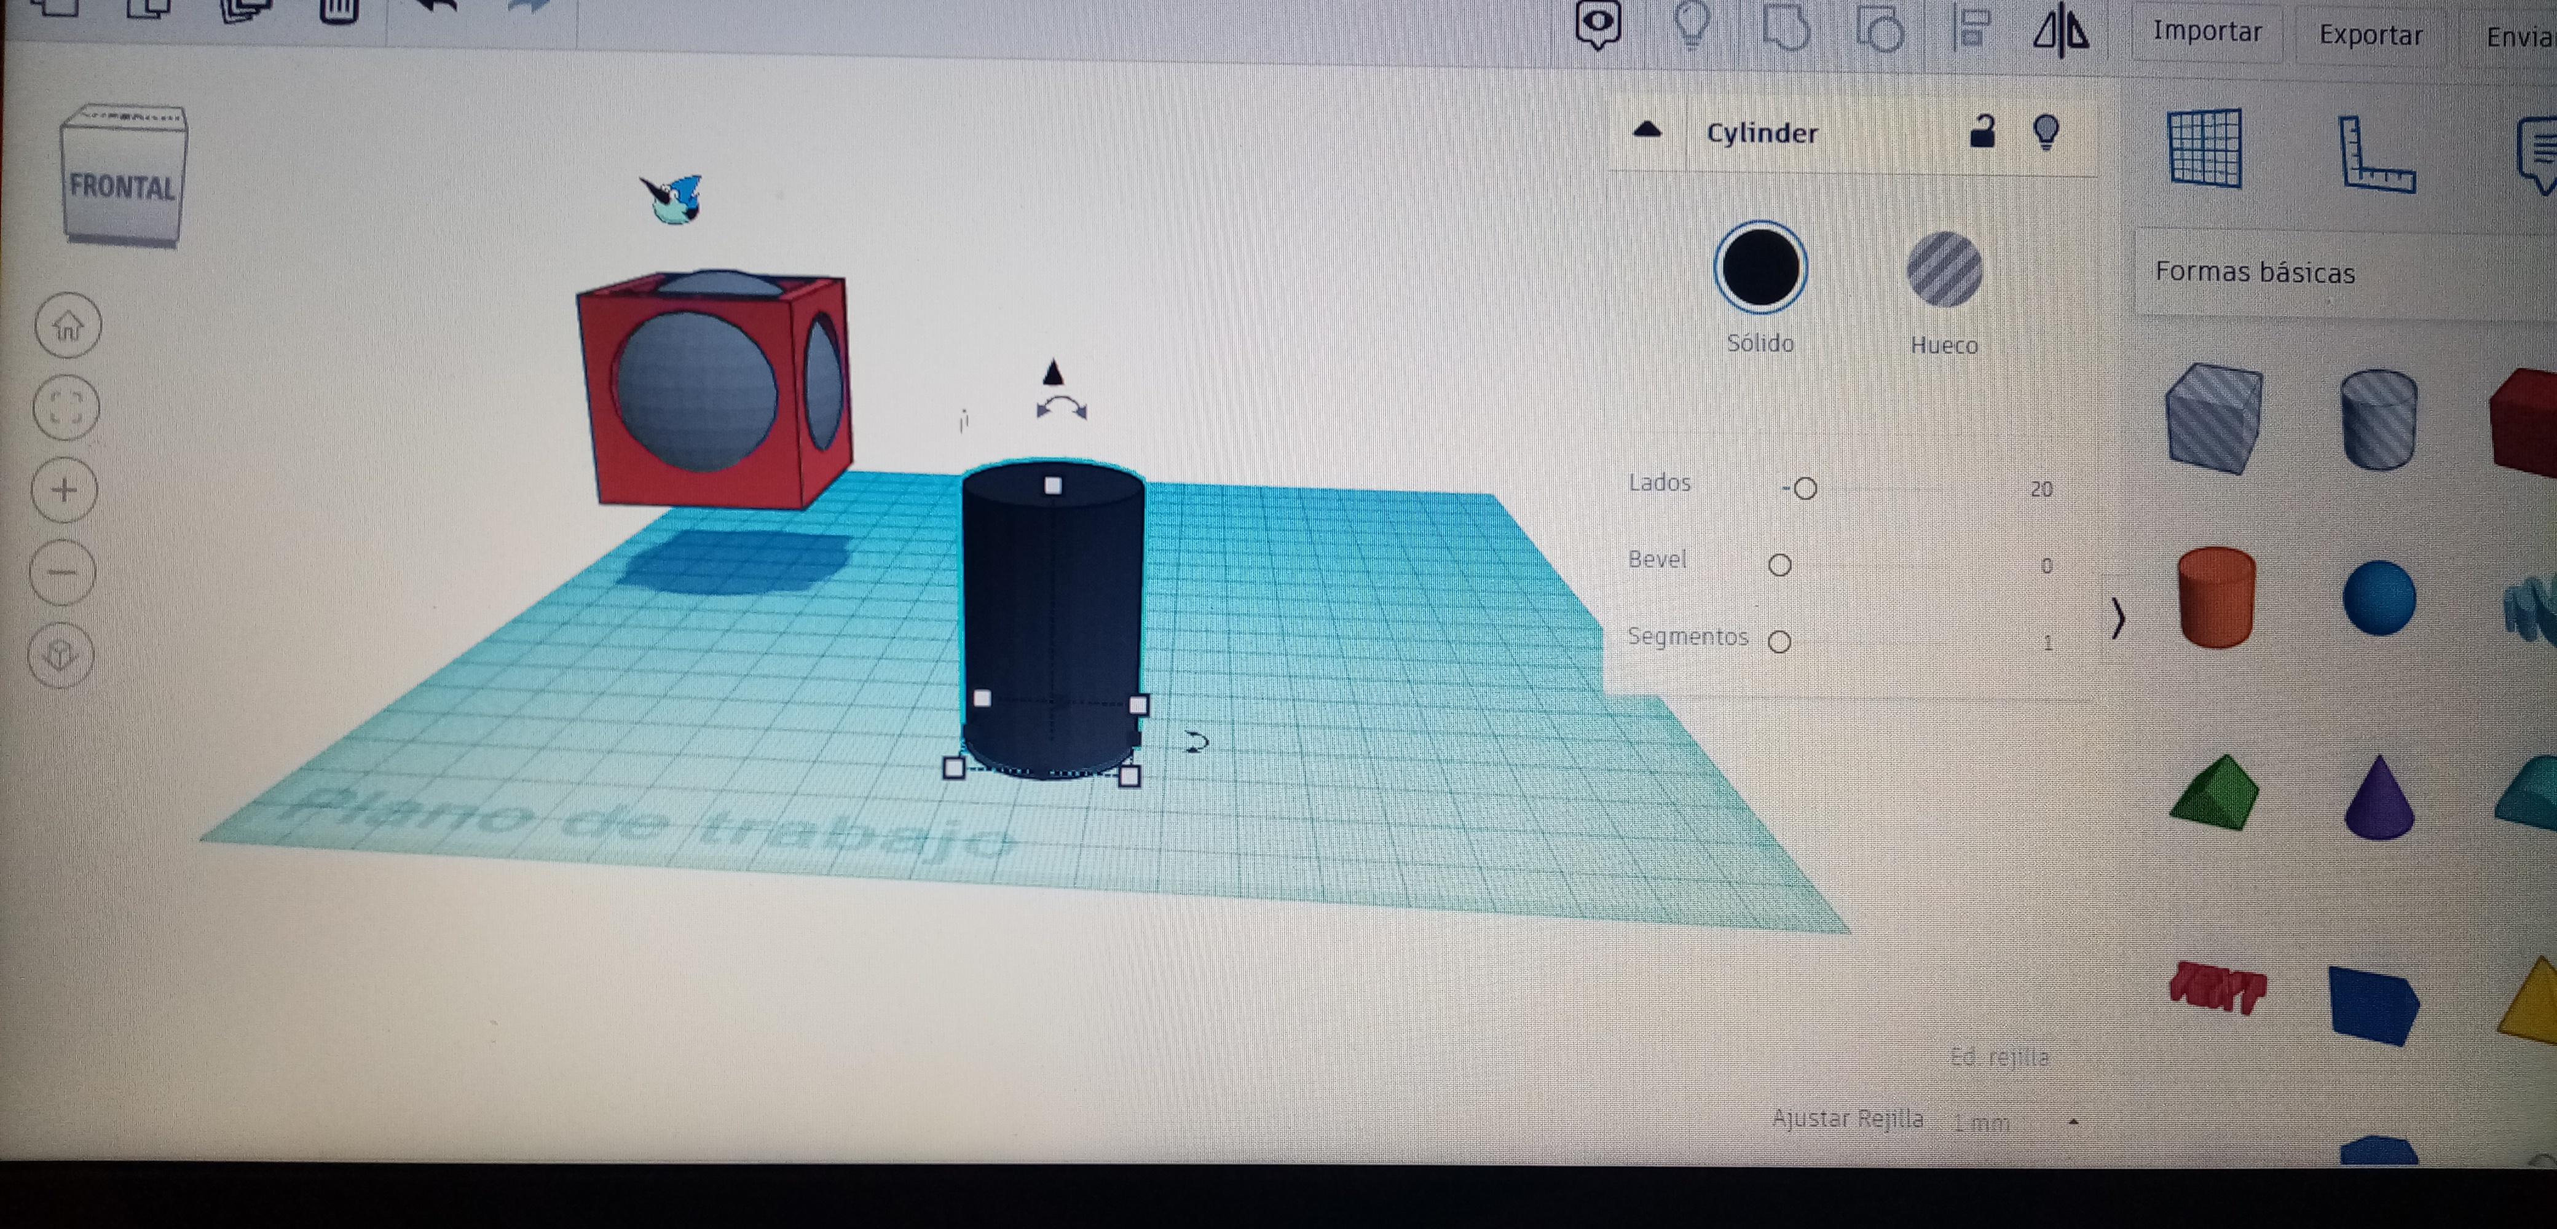Click the Mirror tool icon

point(2060,32)
